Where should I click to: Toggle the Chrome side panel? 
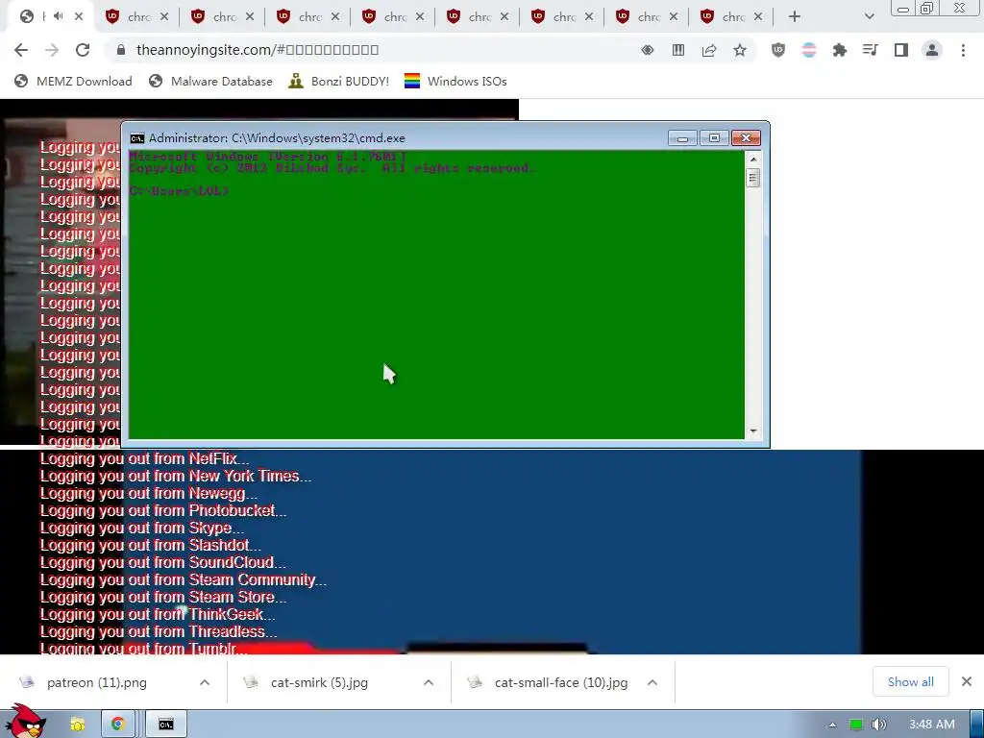[x=901, y=50]
